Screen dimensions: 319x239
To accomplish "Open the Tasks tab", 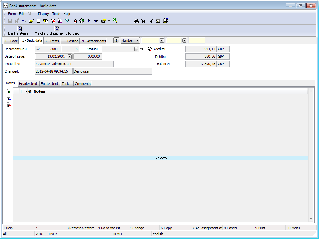I will (x=66, y=84).
